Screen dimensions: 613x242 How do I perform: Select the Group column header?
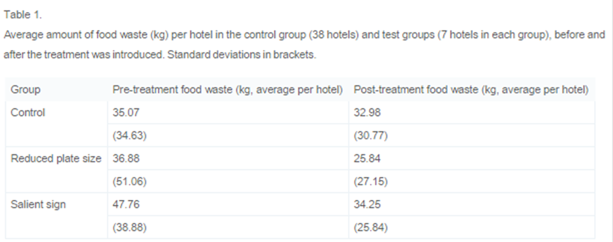click(x=25, y=90)
